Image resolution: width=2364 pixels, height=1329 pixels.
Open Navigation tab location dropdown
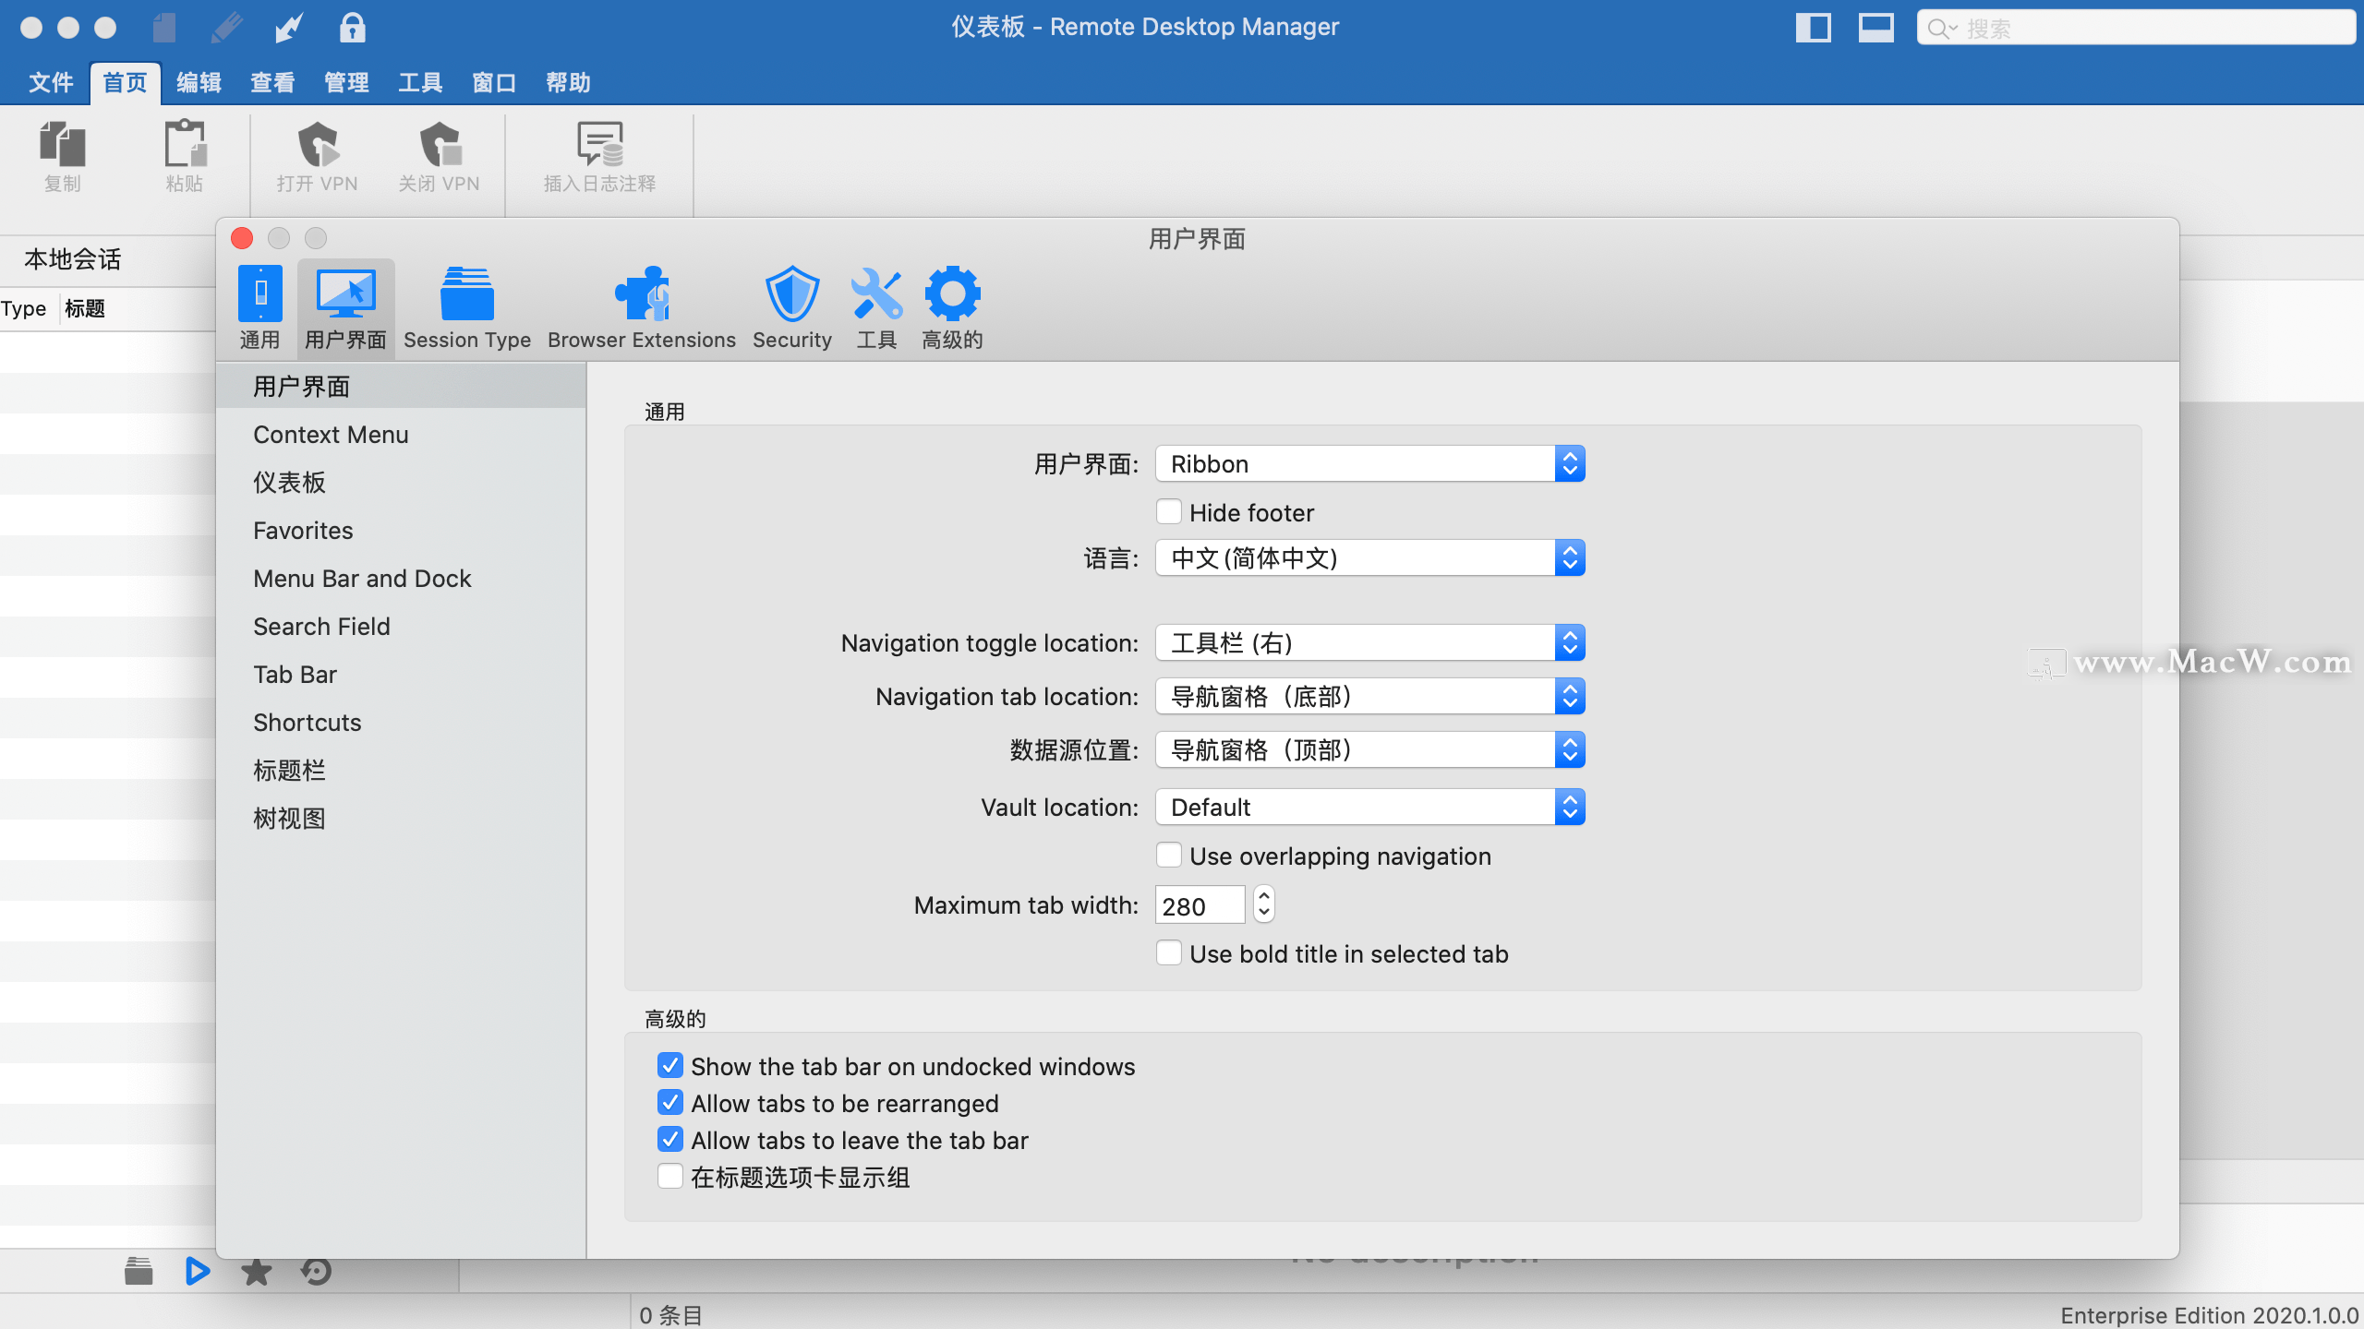[x=1370, y=696]
